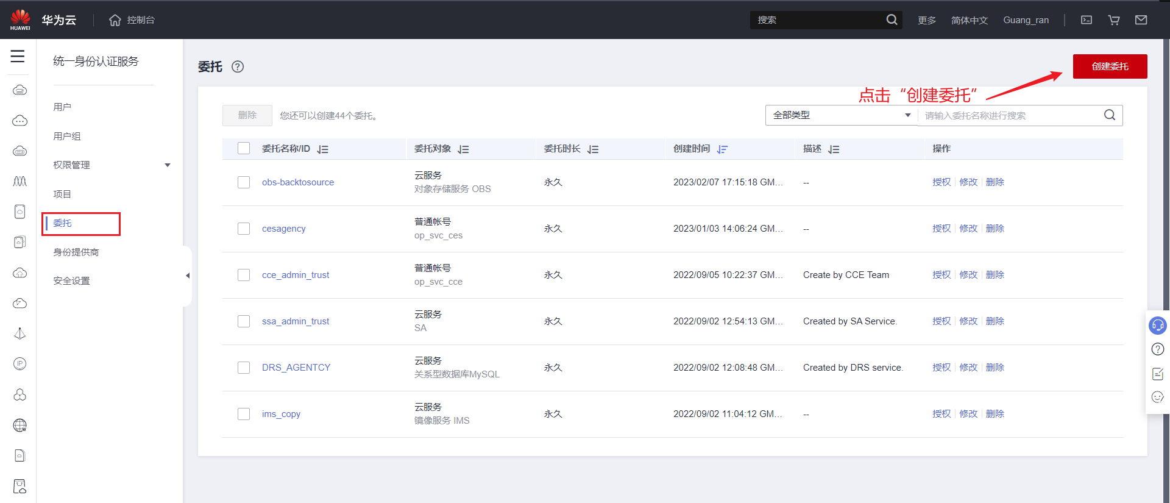The image size is (1170, 503).
Task: Click the first cloud server sidebar icon
Action: pyautogui.click(x=19, y=90)
